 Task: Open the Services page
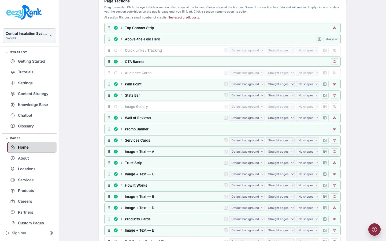32,180
